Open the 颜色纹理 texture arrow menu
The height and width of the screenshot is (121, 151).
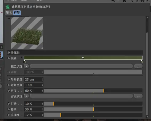[x=26, y=66]
